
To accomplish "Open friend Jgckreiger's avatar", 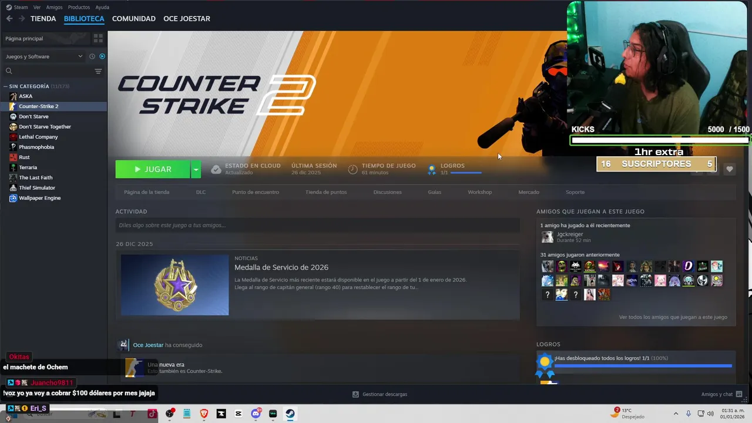I will click(548, 237).
